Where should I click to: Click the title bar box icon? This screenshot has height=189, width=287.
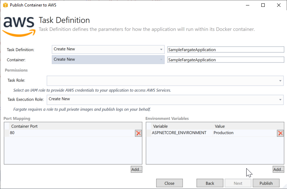coord(5,5)
